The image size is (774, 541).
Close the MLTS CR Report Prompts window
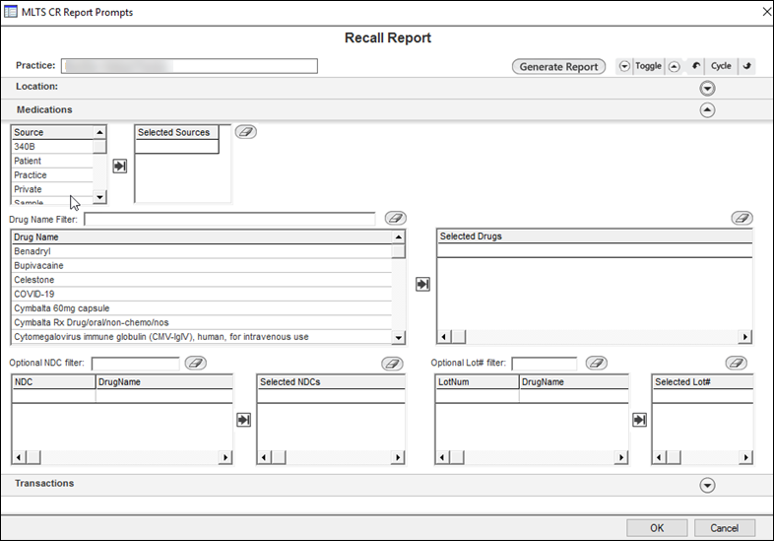tap(766, 12)
